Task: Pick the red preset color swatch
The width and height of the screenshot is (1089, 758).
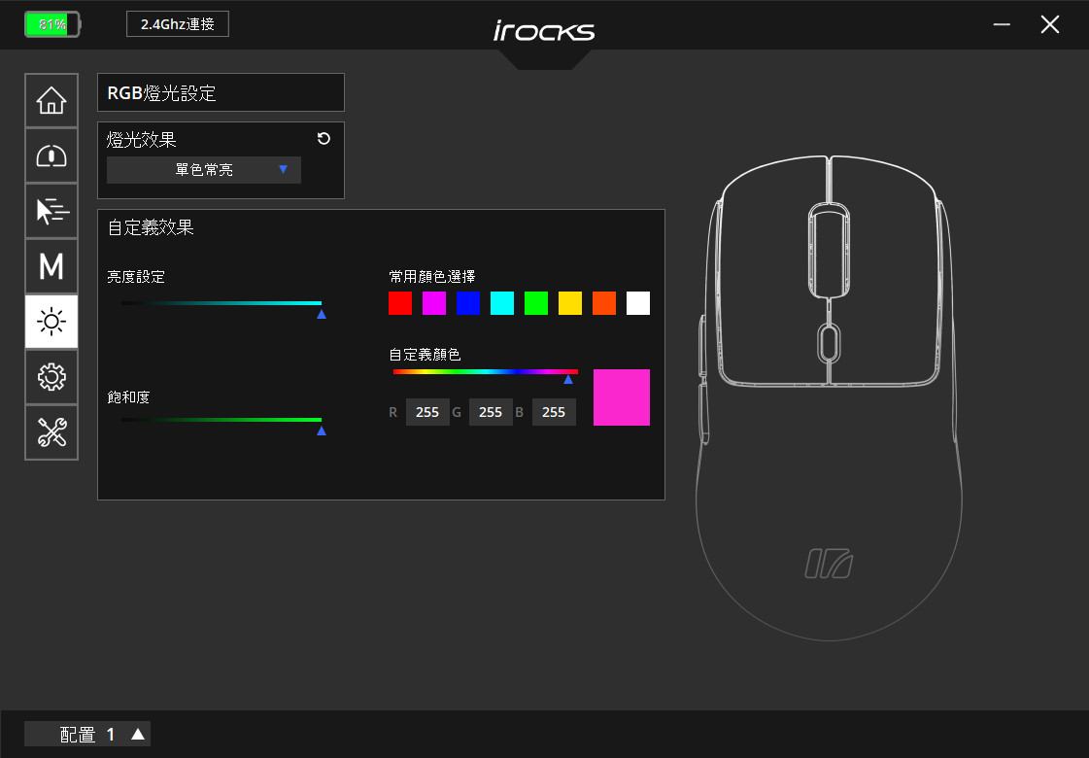Action: click(x=400, y=303)
